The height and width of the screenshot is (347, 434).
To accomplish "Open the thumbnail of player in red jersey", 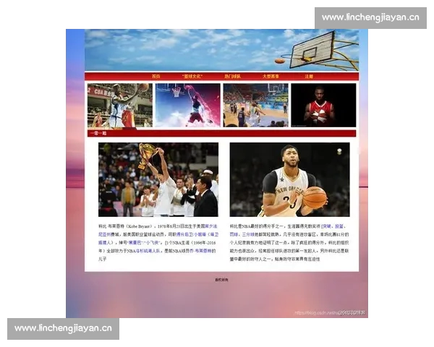I will 323,106.
